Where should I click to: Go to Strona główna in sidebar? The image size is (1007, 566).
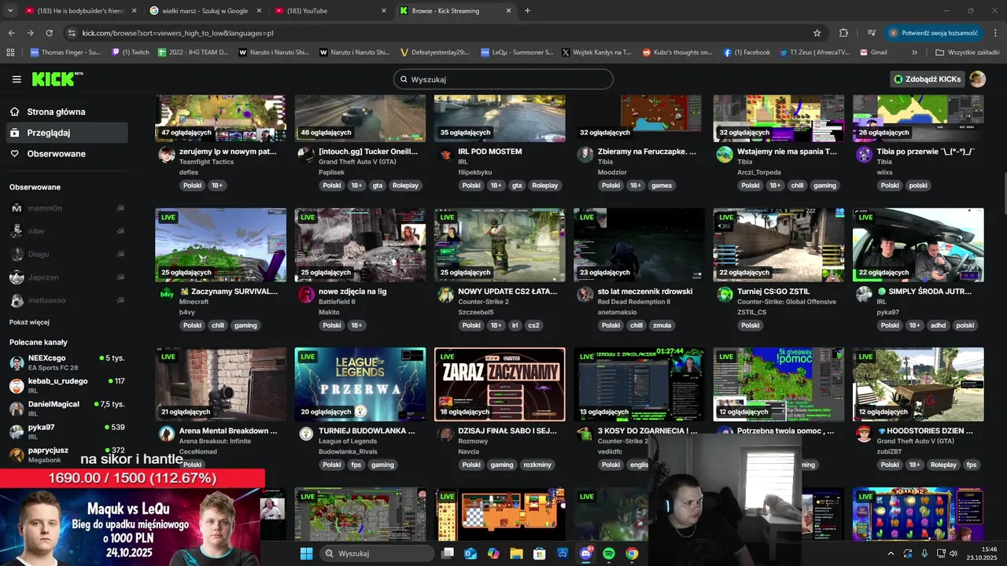click(x=56, y=112)
